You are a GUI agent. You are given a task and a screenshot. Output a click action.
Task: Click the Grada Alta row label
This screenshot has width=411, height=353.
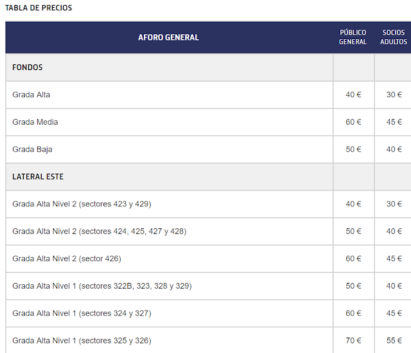[x=31, y=95]
